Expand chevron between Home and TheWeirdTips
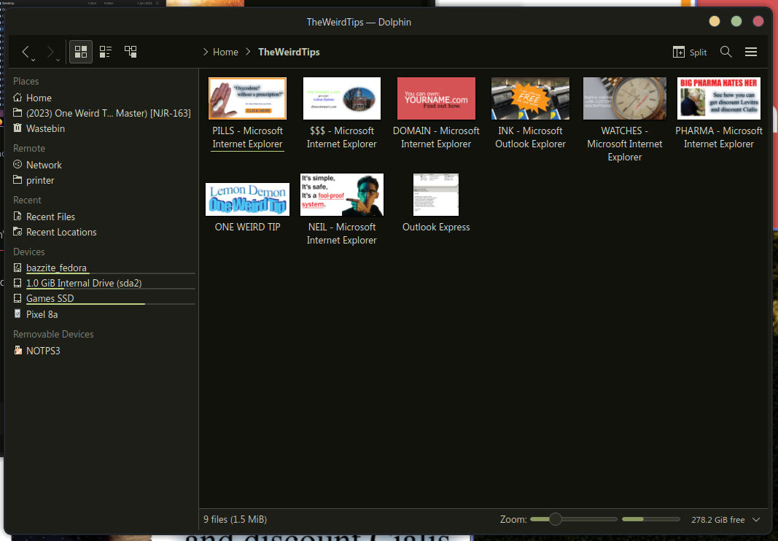 pyautogui.click(x=248, y=52)
